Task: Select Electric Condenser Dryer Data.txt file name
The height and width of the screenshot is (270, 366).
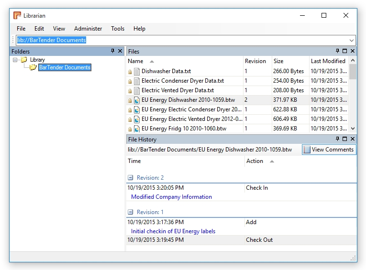Action: click(183, 81)
